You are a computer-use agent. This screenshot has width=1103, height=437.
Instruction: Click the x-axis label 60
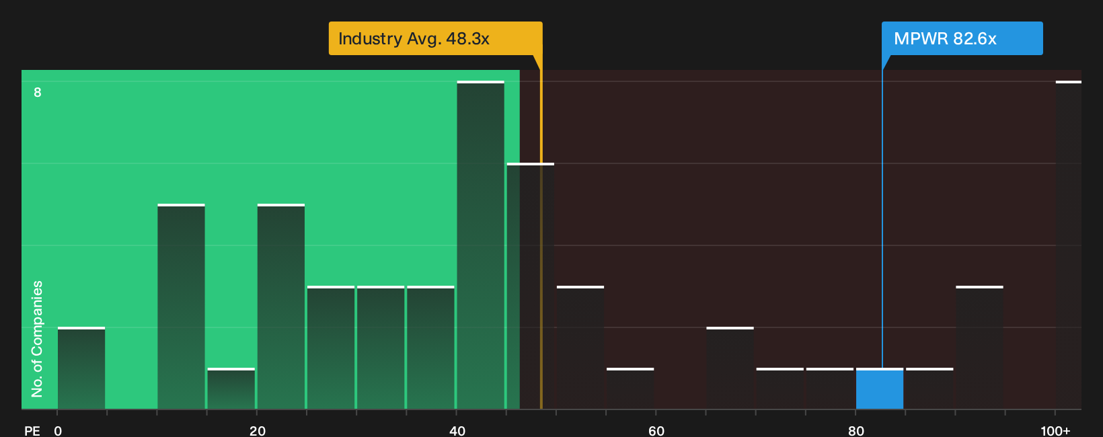pos(656,431)
